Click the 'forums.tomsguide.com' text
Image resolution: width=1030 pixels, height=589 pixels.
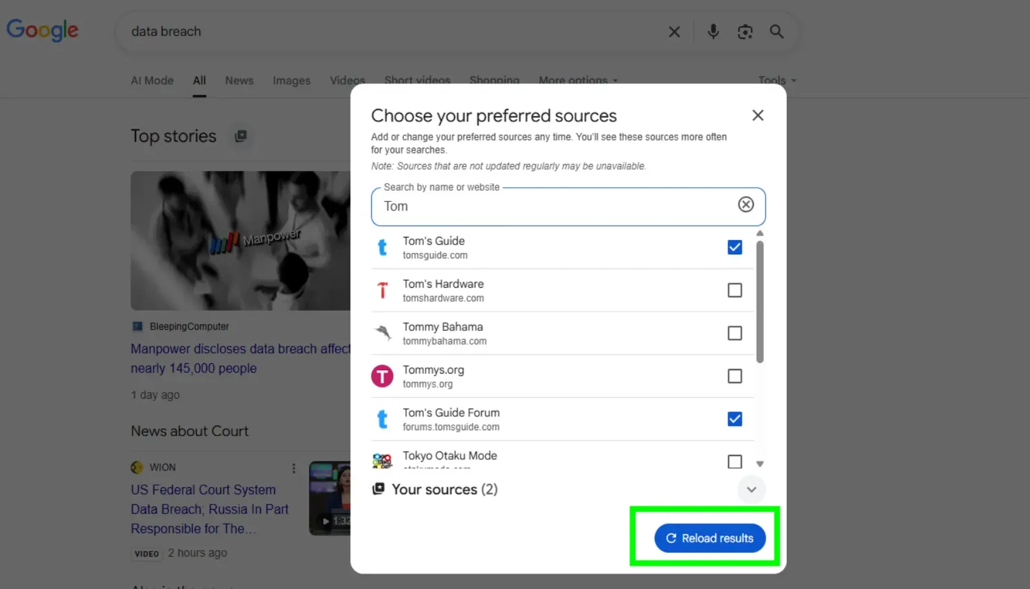pos(451,427)
